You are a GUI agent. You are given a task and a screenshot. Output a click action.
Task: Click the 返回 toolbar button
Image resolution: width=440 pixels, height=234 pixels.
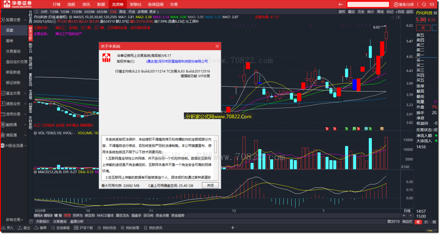click(410, 12)
